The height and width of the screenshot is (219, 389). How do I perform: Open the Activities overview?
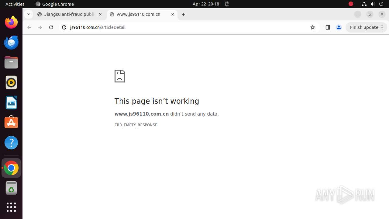[x=15, y=4]
